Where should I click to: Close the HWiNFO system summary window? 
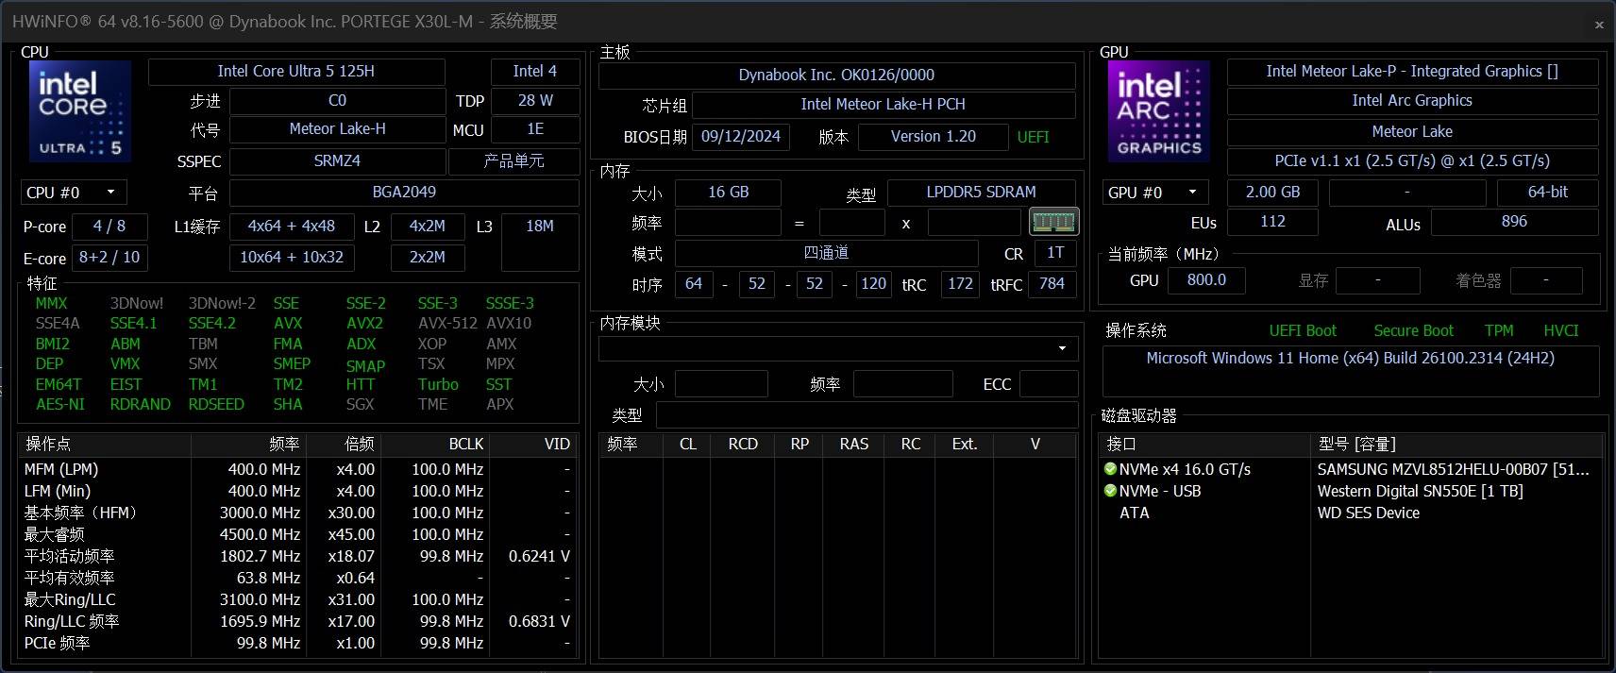pyautogui.click(x=1599, y=25)
